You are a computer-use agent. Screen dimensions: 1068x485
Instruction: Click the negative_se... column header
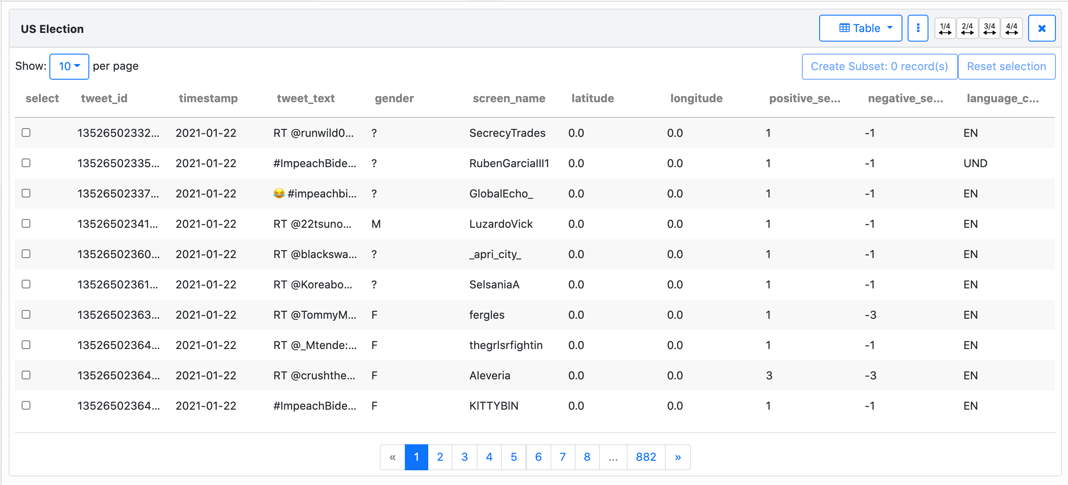tap(905, 98)
